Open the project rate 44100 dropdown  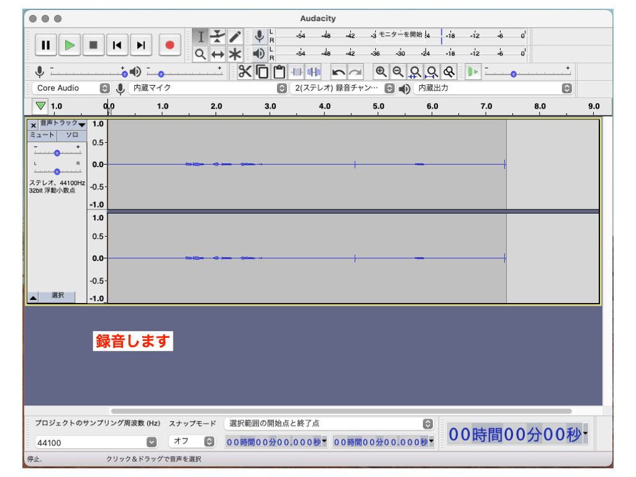coord(96,442)
